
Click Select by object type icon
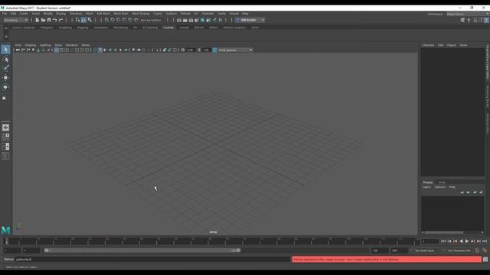pyautogui.click(x=83, y=20)
